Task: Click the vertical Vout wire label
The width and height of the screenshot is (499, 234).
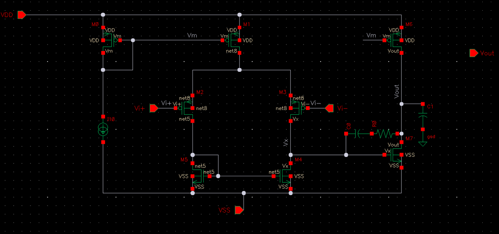Action: [x=397, y=92]
